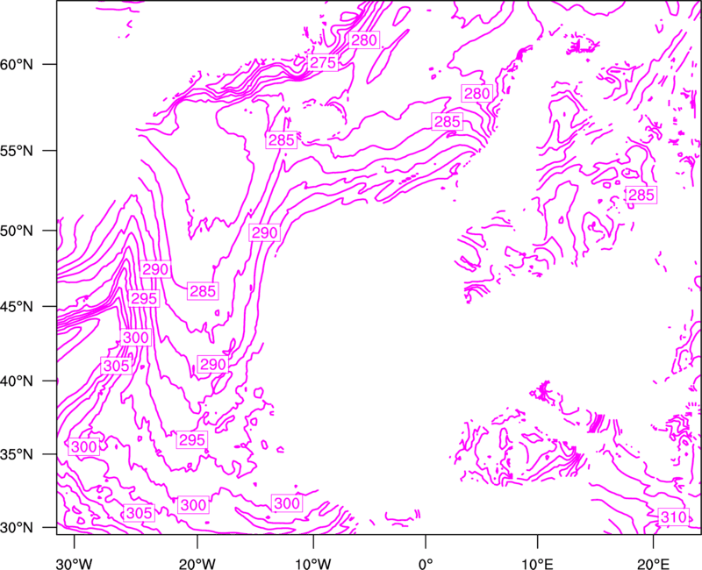Select the 280 label beside the 275 label

click(x=363, y=40)
